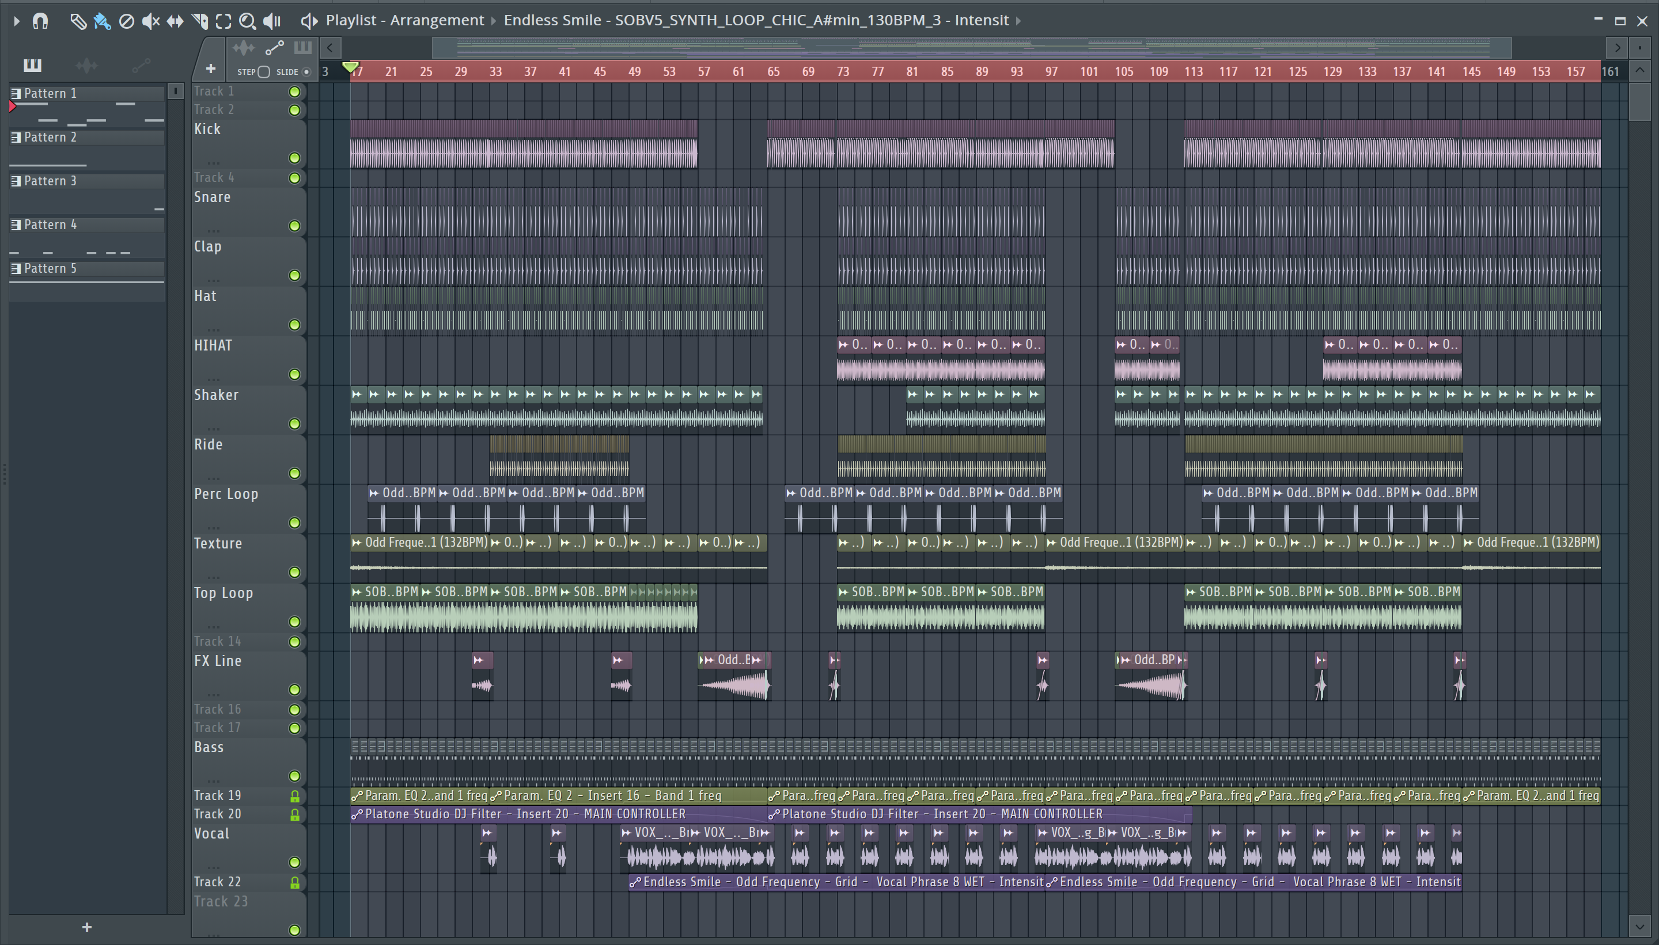Show automation clips in the picker panel
This screenshot has height=945, width=1659.
click(141, 65)
